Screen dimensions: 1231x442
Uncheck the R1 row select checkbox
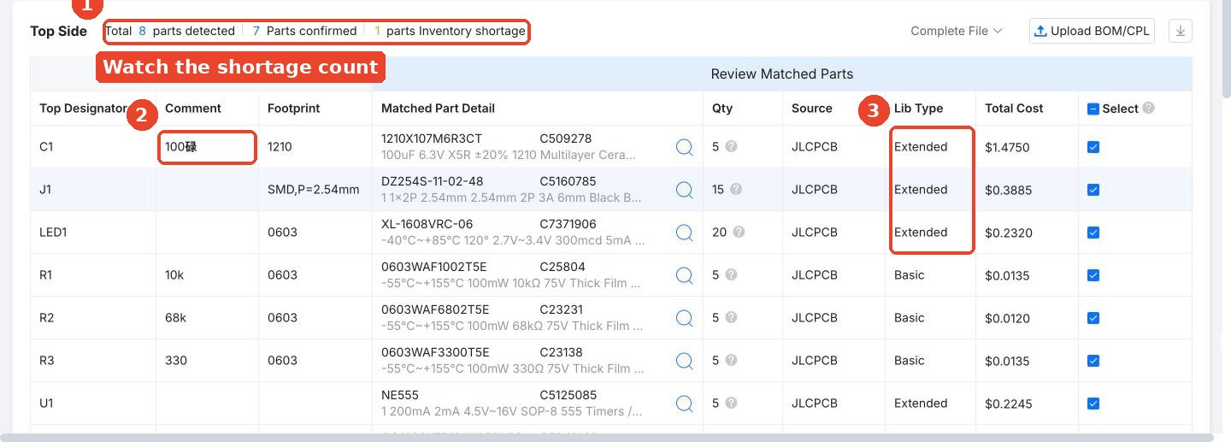[x=1093, y=275]
